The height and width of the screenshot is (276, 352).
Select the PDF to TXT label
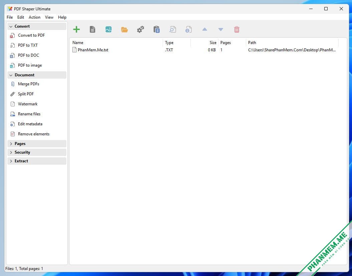click(28, 45)
